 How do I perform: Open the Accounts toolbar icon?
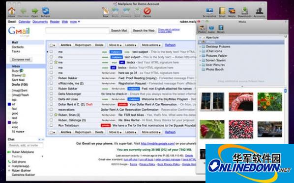click(259, 11)
